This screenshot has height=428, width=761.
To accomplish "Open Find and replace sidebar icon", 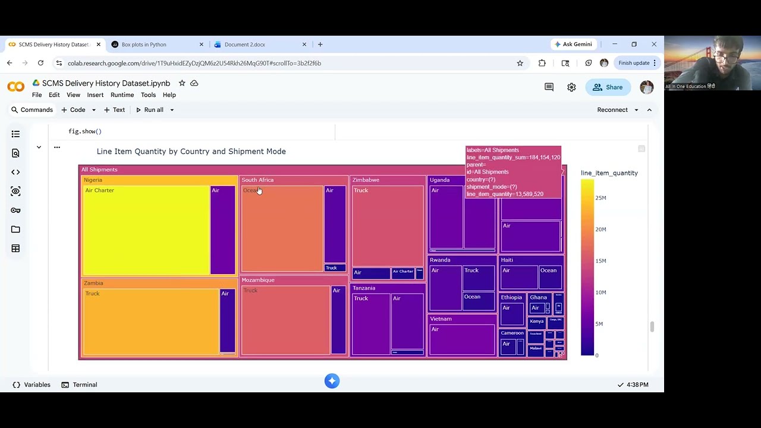I will (x=15, y=153).
